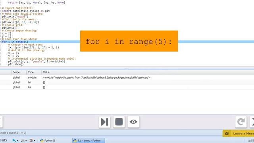Click the redo curved arrow button

(241, 122)
